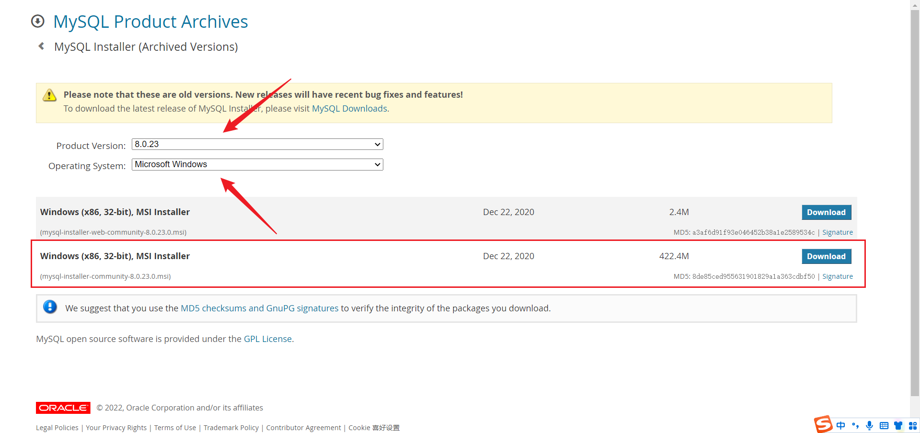Open Trademark Policy footer link
This screenshot has height=433, width=920.
[231, 428]
